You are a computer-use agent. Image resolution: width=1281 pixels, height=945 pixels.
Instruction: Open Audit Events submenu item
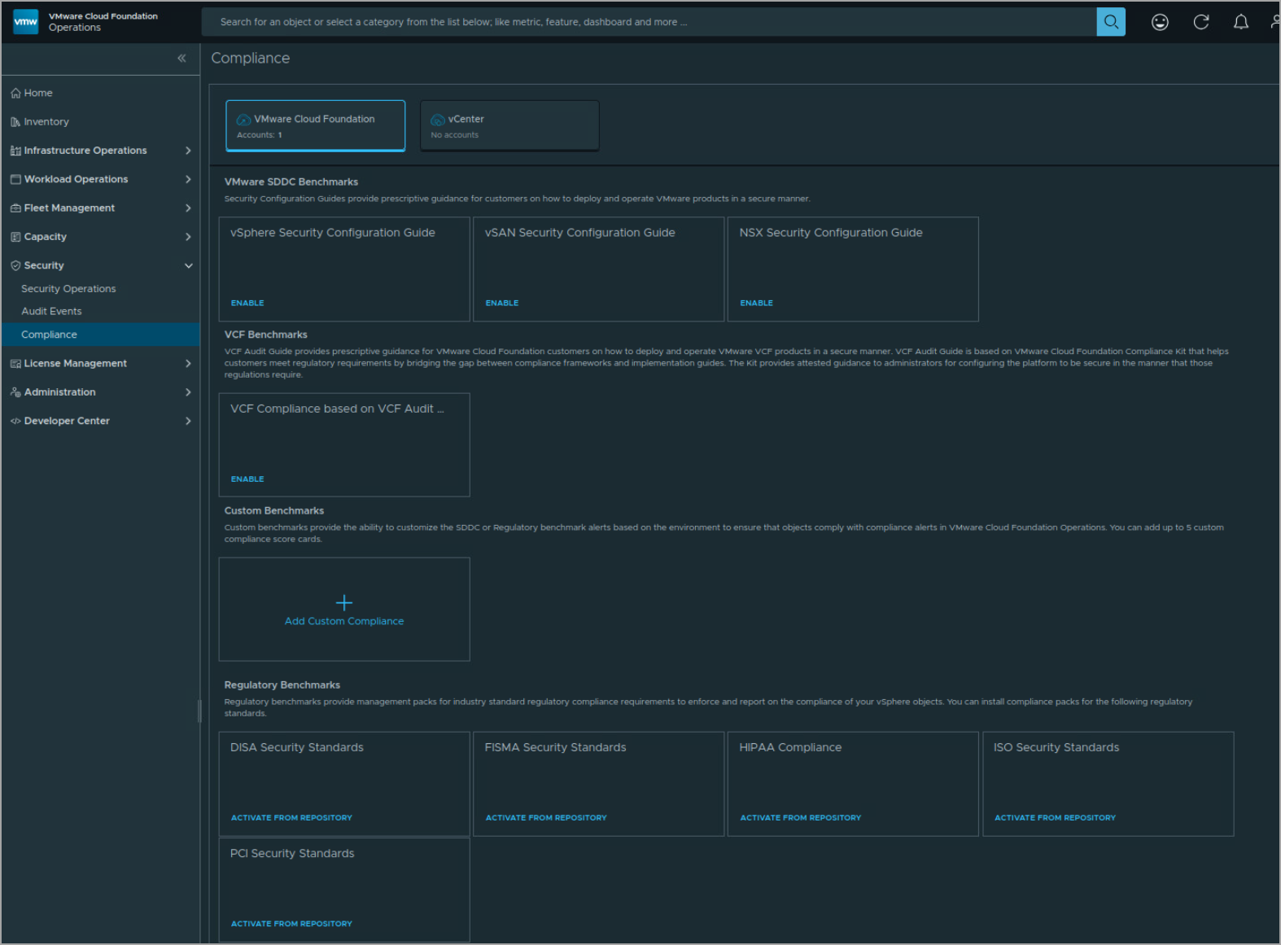coord(51,312)
